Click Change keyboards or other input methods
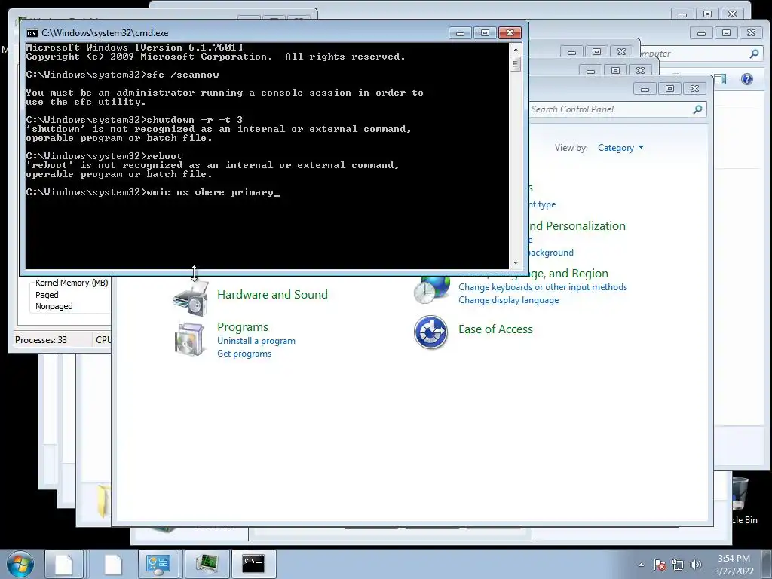The width and height of the screenshot is (772, 579). [543, 287]
